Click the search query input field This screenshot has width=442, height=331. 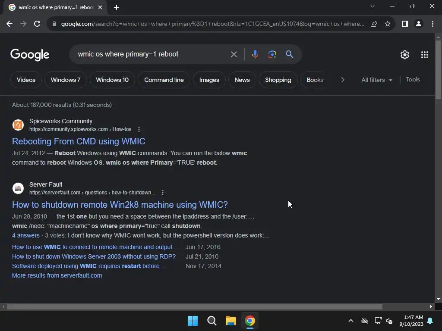point(152,54)
